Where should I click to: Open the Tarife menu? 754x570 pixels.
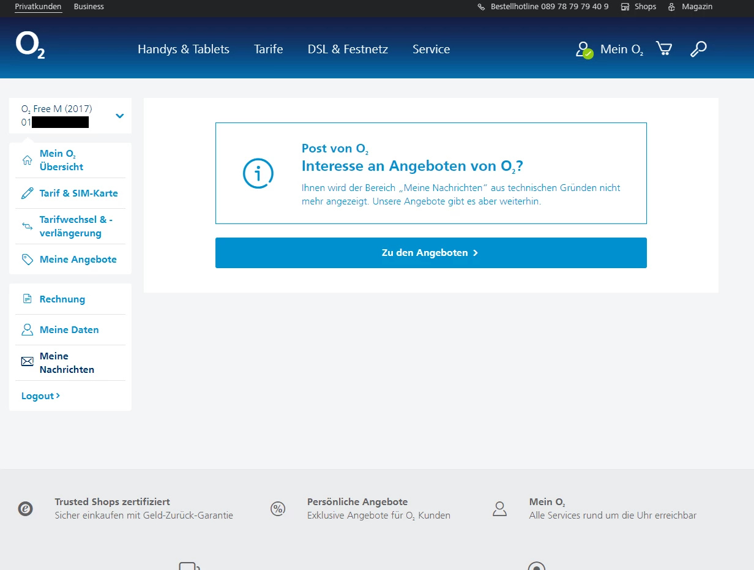tap(269, 50)
